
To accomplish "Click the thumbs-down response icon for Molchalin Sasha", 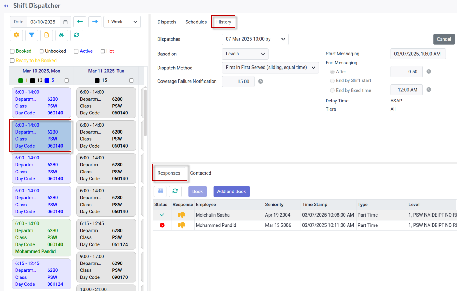I will (x=181, y=215).
